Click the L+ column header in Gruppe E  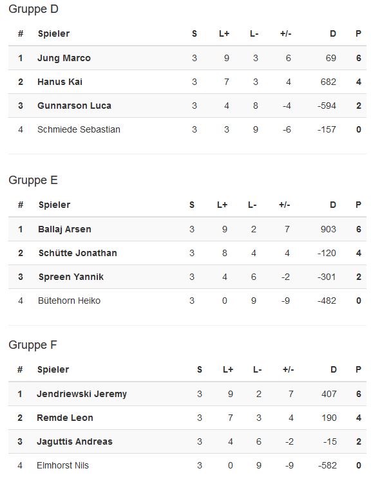pyautogui.click(x=222, y=205)
